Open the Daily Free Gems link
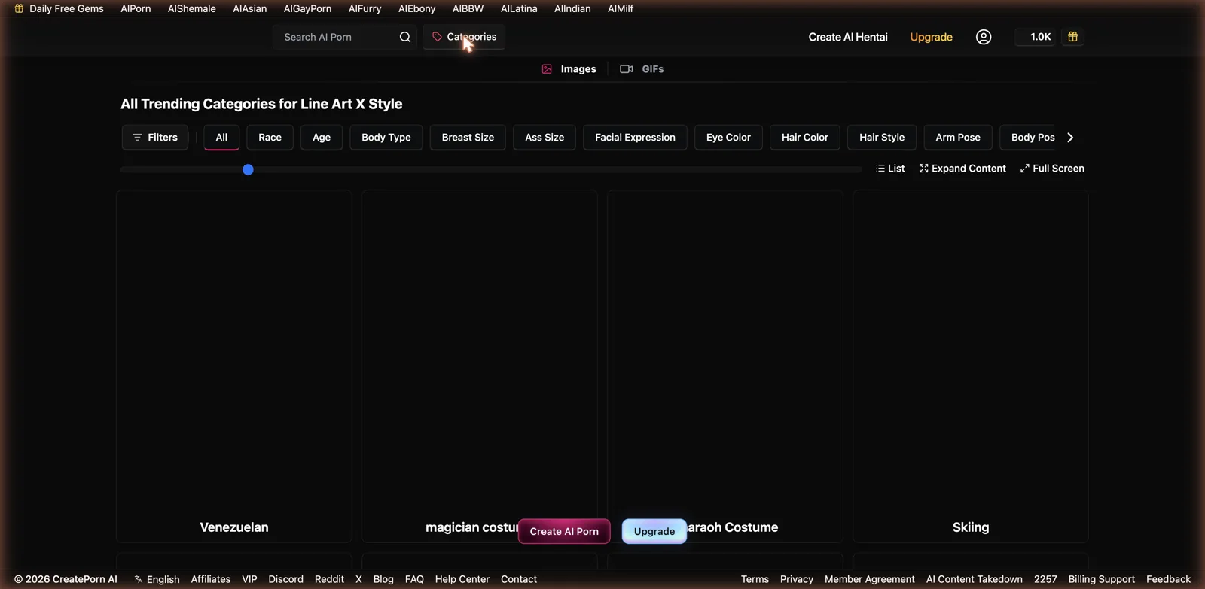The image size is (1205, 589). click(59, 8)
